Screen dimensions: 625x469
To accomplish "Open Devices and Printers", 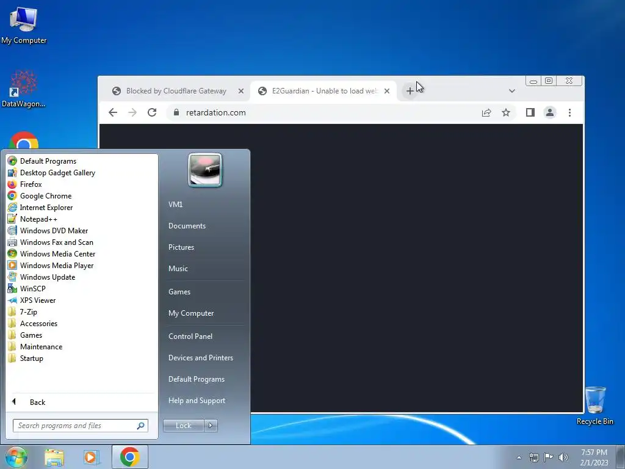I will pos(200,358).
